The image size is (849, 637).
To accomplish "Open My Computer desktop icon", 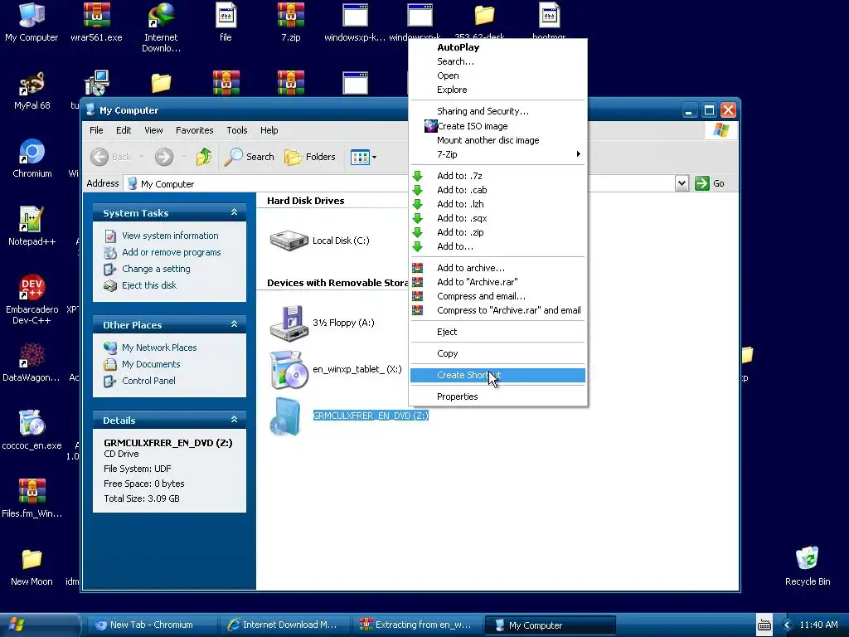I will point(32,22).
